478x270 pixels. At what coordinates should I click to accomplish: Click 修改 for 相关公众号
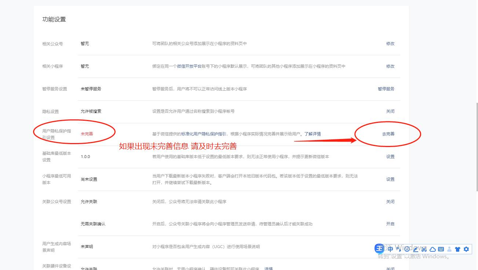point(390,44)
